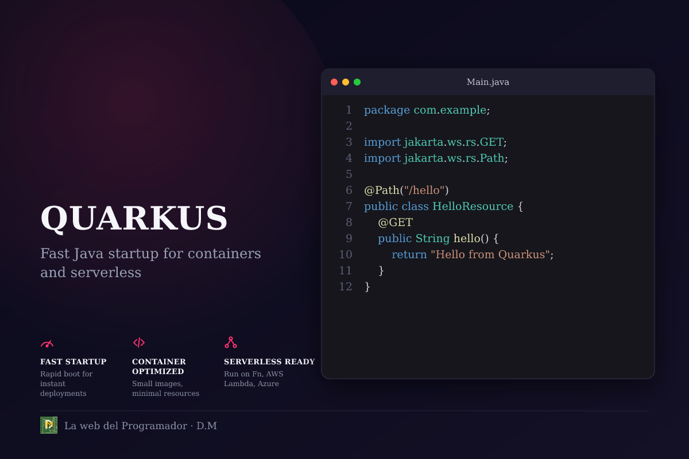The height and width of the screenshot is (459, 689).
Task: Click the green maximize dot in code window
Action: coord(357,82)
